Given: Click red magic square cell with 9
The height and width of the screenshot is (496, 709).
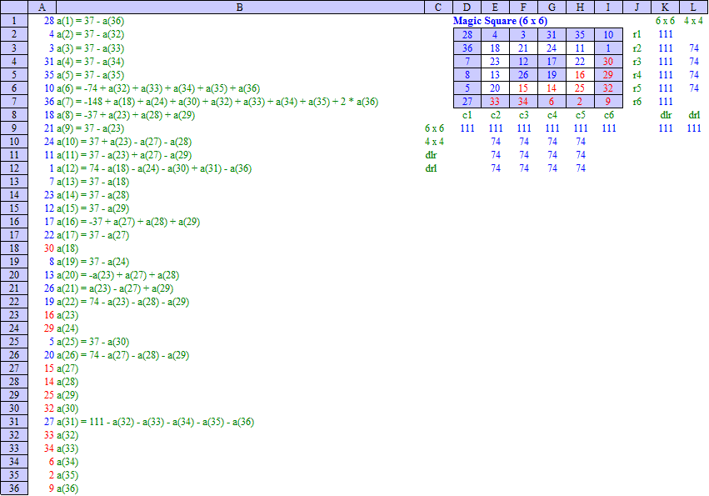Looking at the screenshot, I should (x=608, y=102).
